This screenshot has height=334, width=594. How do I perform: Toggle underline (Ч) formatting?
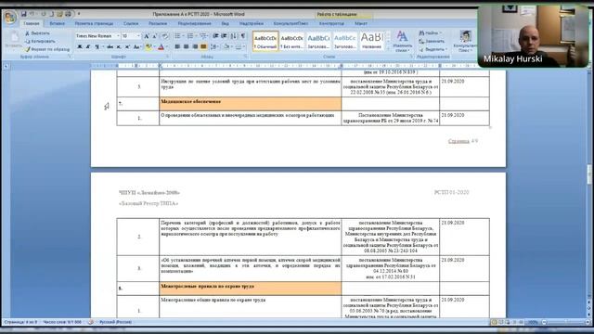point(97,47)
